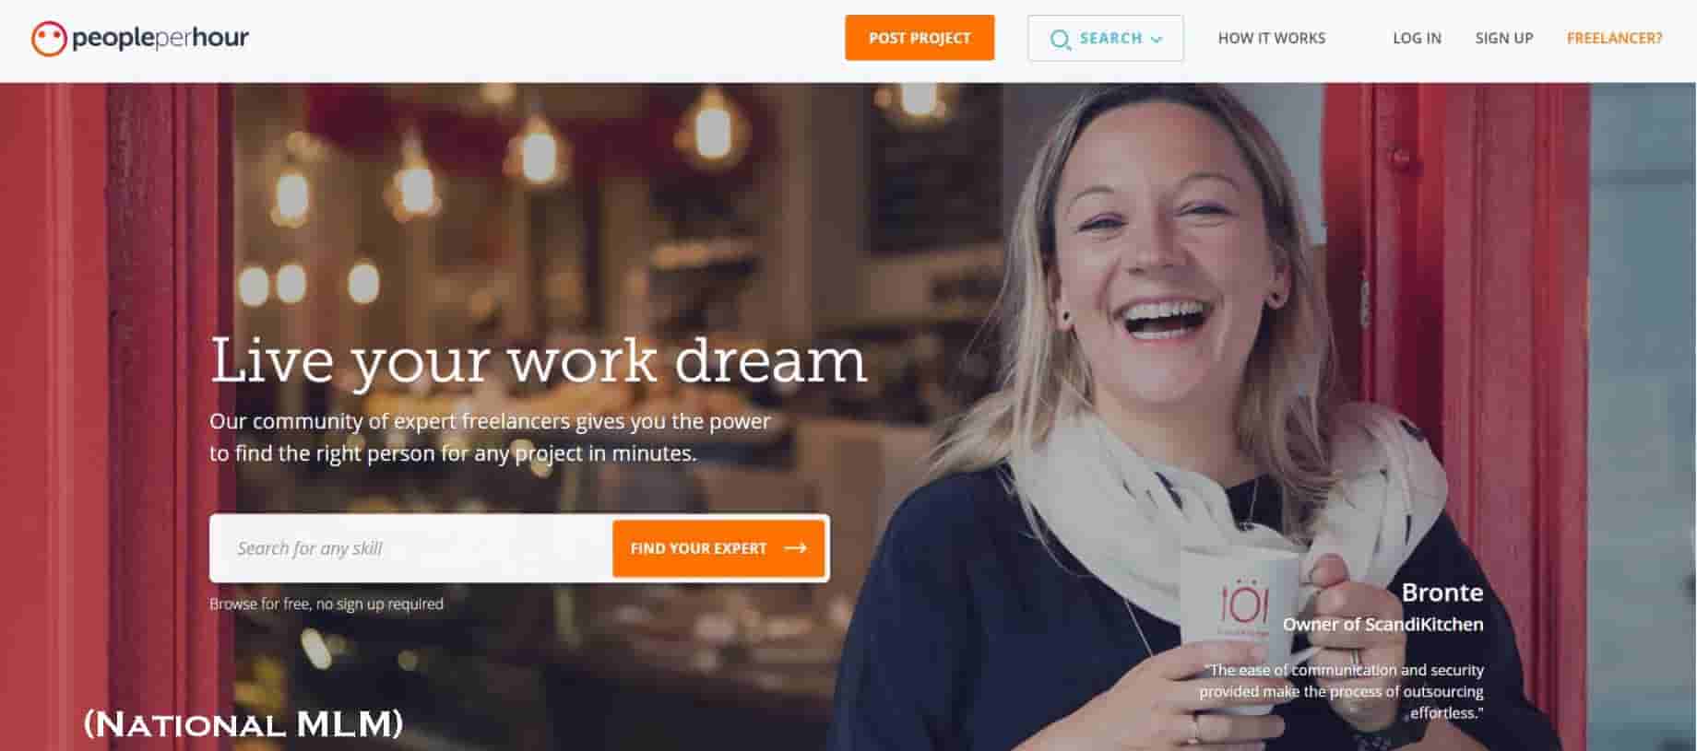1697x751 pixels.
Task: Click the FIND YOUR EXPERT button text
Action: pyautogui.click(x=698, y=548)
